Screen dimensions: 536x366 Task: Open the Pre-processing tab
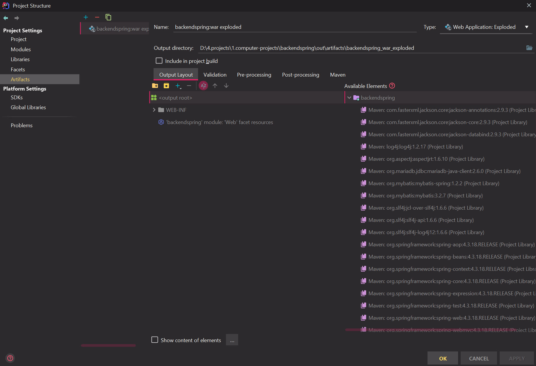254,75
